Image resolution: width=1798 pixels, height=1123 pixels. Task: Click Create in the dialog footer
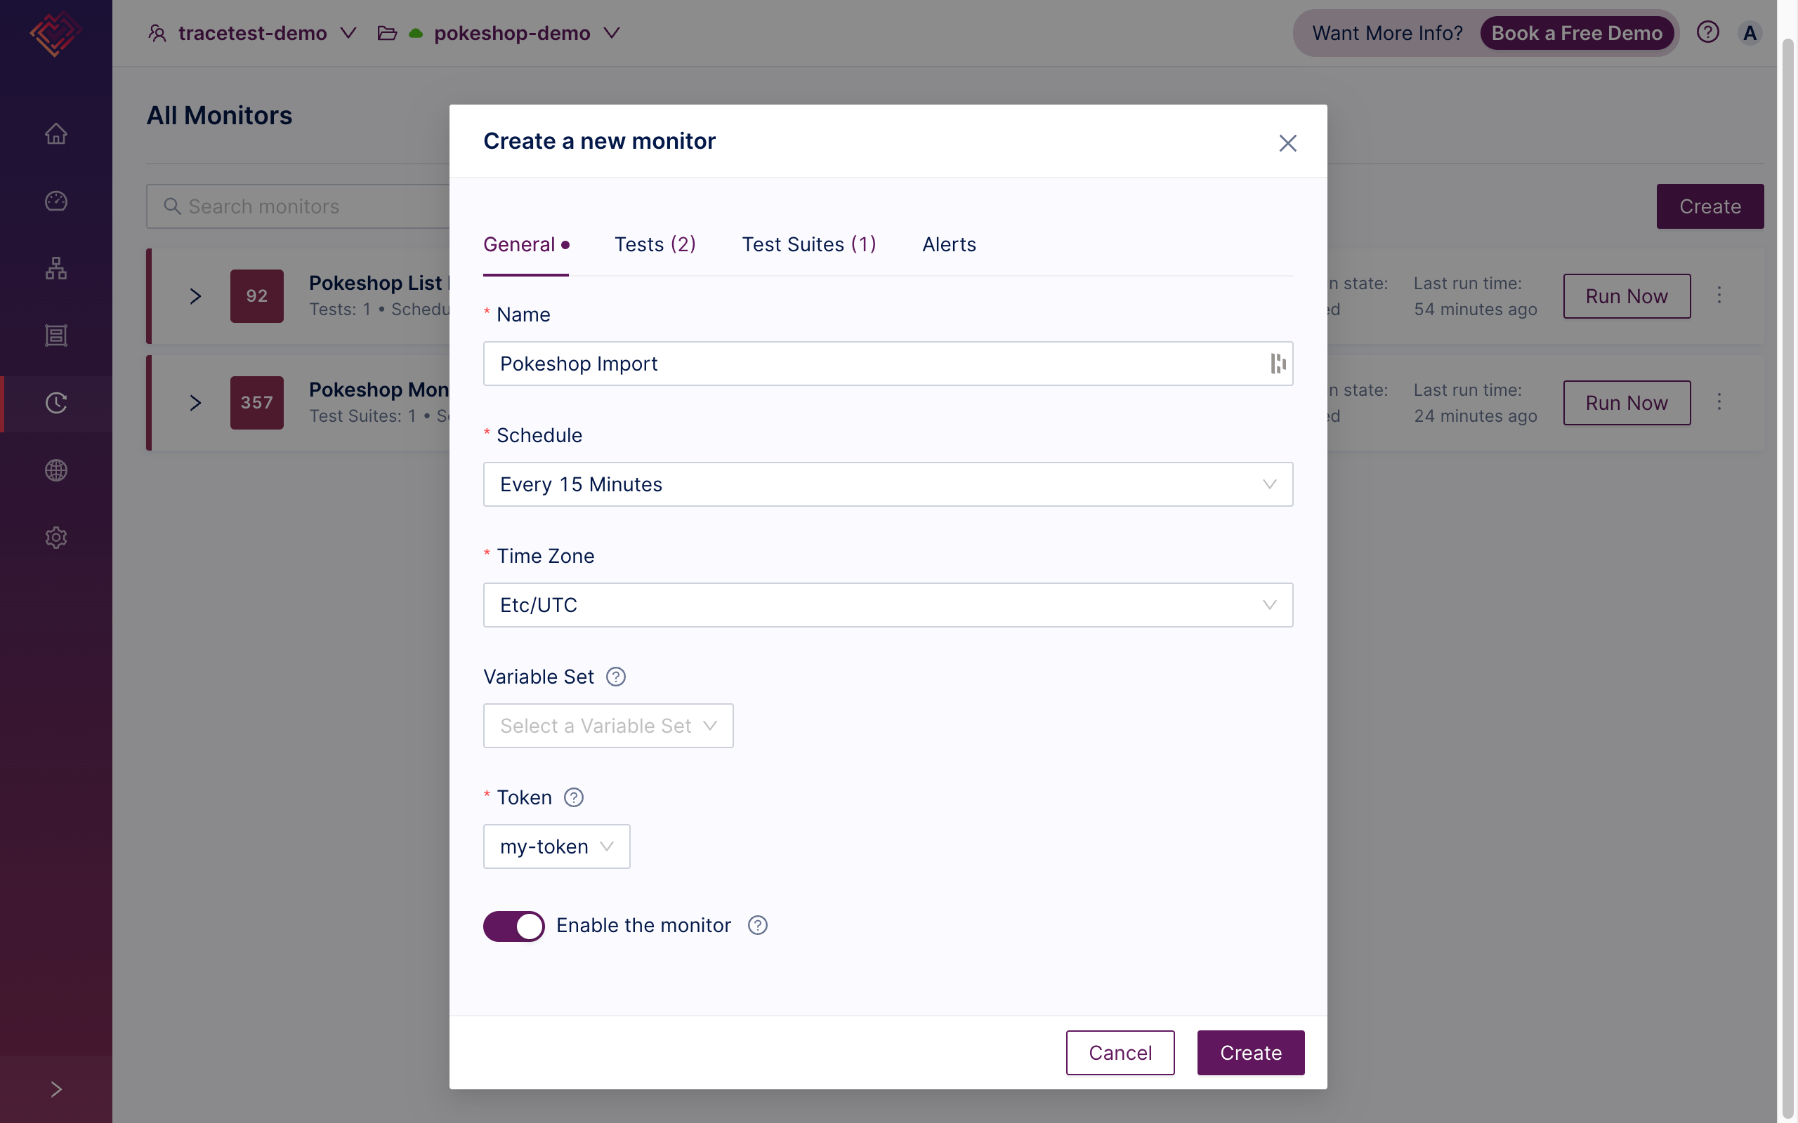click(1250, 1052)
